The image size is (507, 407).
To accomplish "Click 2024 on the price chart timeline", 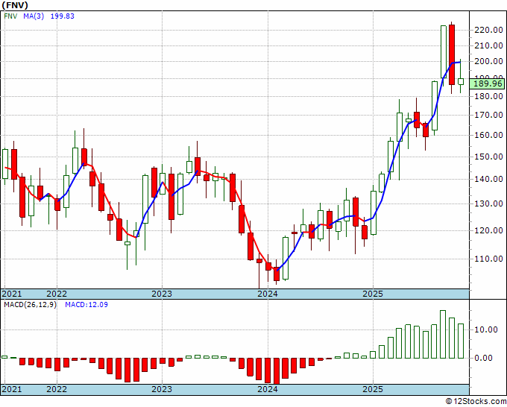I will (268, 294).
